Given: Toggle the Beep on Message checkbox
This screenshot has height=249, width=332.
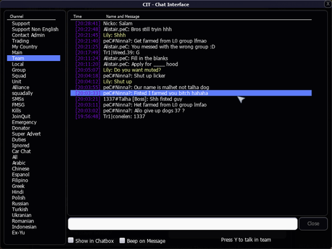Looking at the screenshot, I should pyautogui.click(x=122, y=240).
